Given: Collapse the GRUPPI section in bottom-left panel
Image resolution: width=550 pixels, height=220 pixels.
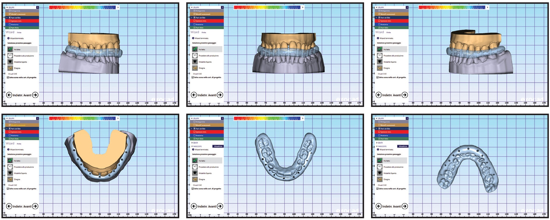Looking at the screenshot, I should (7, 119).
